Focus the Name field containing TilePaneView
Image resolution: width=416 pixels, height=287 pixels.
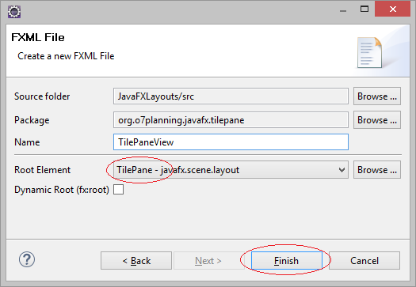click(231, 142)
